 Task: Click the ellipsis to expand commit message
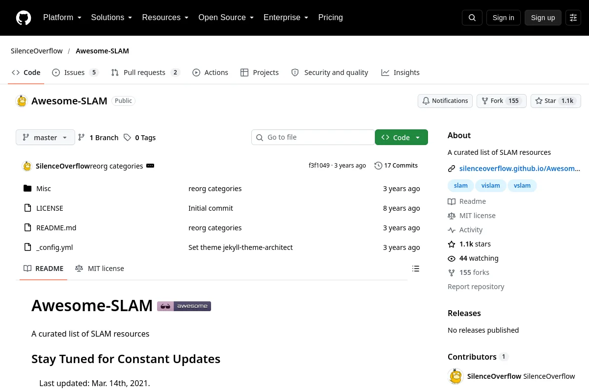pos(150,166)
